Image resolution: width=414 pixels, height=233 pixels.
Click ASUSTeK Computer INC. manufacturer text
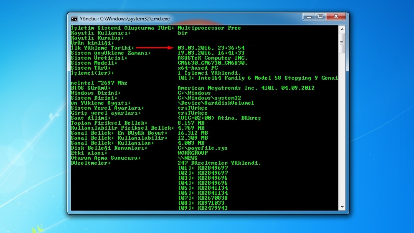[213, 58]
